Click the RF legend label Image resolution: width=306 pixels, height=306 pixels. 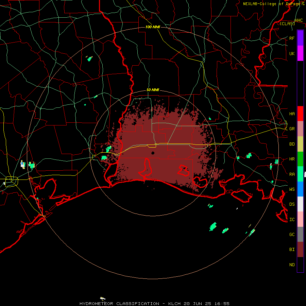(292, 38)
